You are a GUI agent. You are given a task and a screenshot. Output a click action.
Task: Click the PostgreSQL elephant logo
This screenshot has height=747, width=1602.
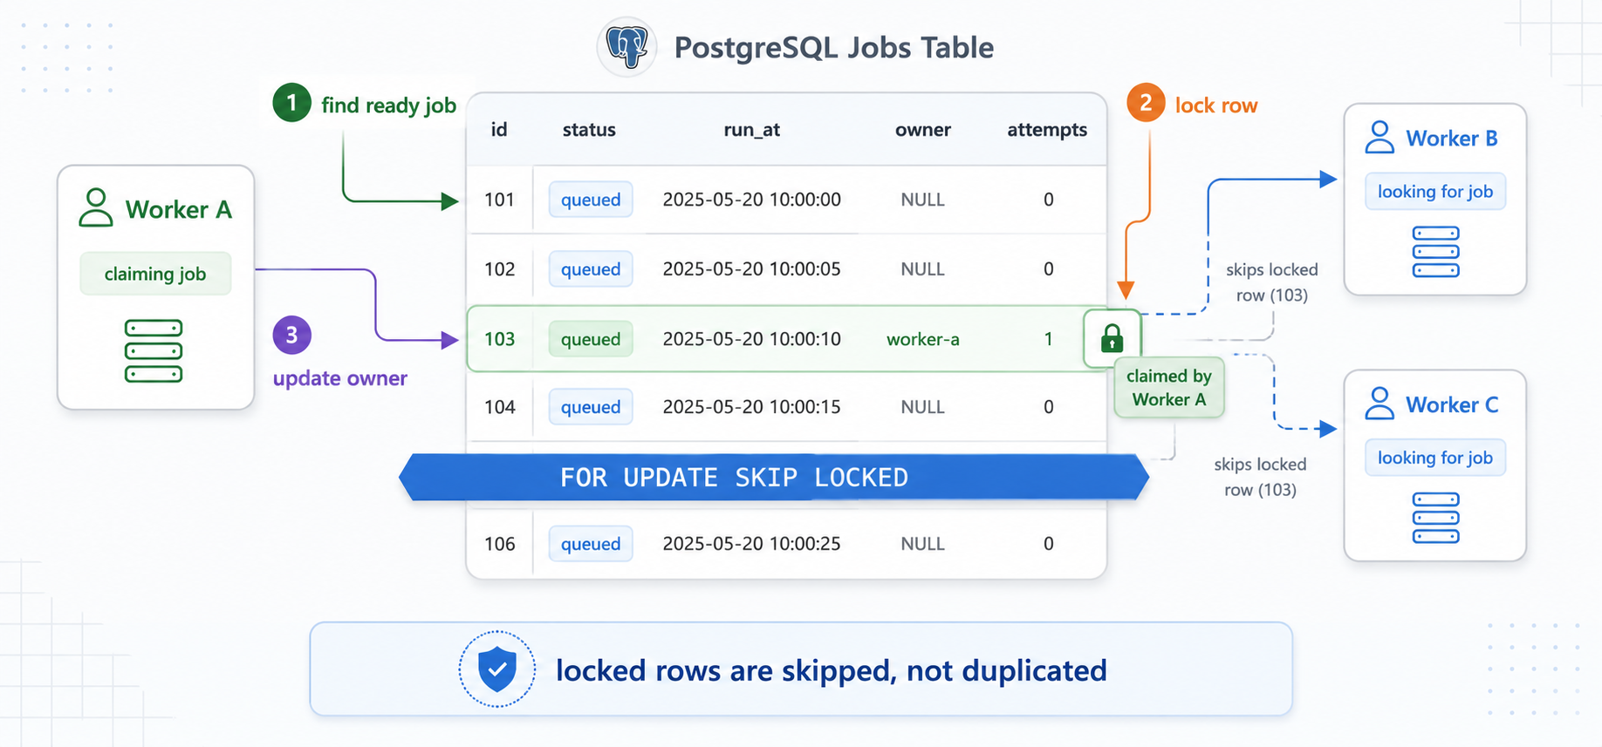(x=626, y=47)
